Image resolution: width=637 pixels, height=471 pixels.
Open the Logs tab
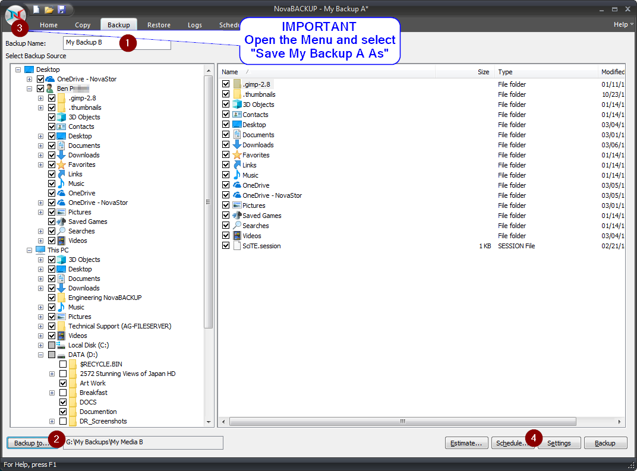pos(194,25)
